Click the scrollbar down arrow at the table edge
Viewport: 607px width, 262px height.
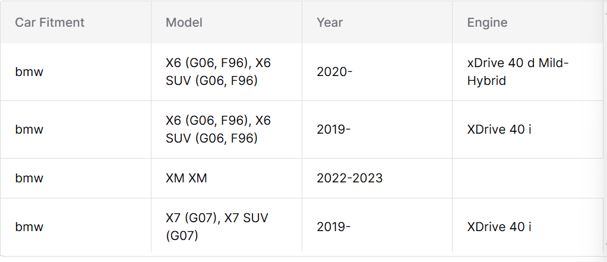click(605, 244)
